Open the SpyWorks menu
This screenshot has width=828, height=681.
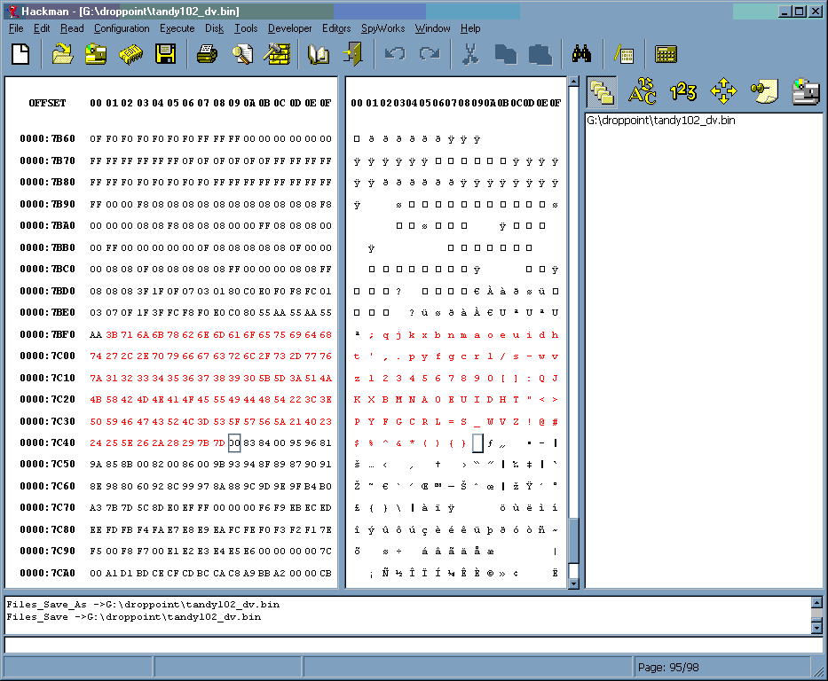click(x=382, y=28)
